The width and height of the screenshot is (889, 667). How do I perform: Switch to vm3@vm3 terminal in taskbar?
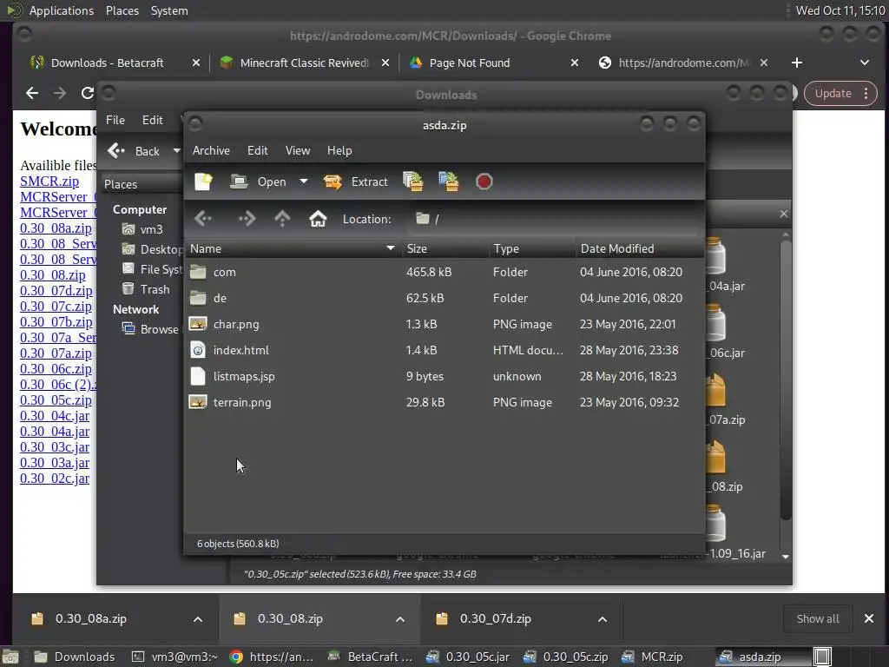click(x=175, y=657)
